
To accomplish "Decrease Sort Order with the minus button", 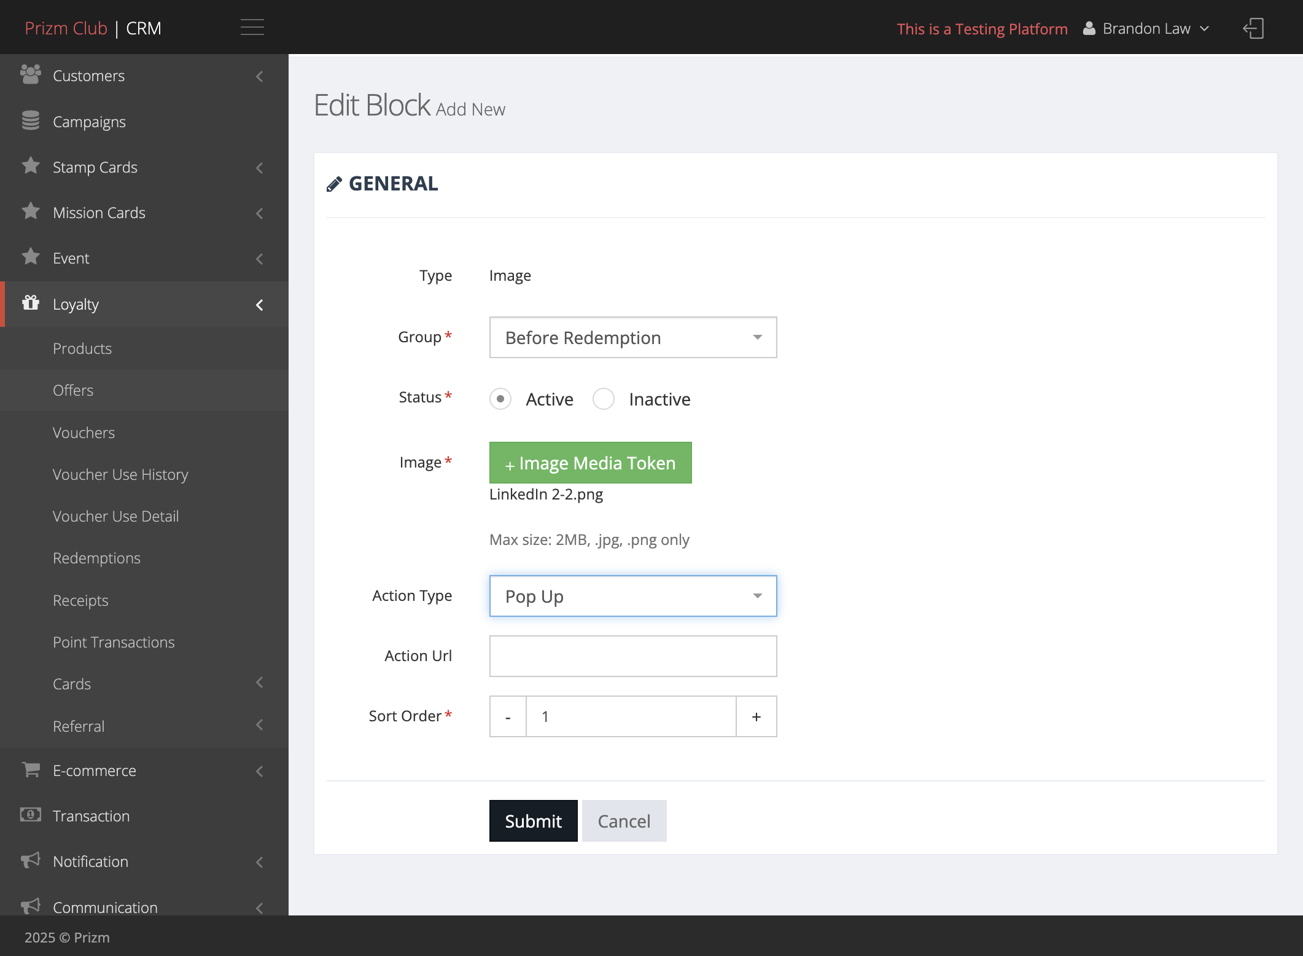I will [508, 716].
